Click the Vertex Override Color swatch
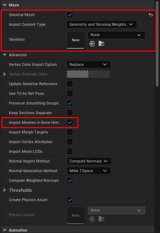This screenshot has width=160, height=233. (88, 74)
